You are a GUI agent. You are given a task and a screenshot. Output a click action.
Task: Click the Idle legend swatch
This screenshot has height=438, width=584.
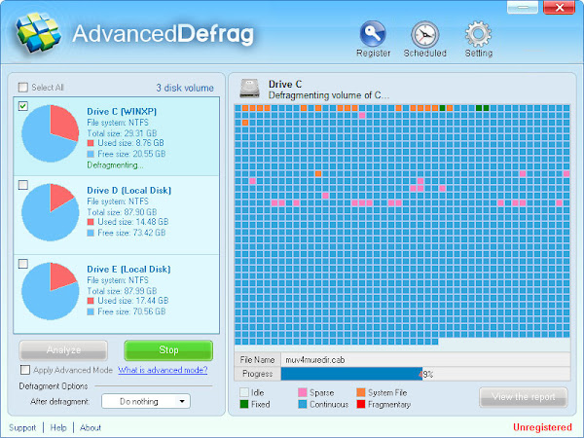pyautogui.click(x=244, y=392)
